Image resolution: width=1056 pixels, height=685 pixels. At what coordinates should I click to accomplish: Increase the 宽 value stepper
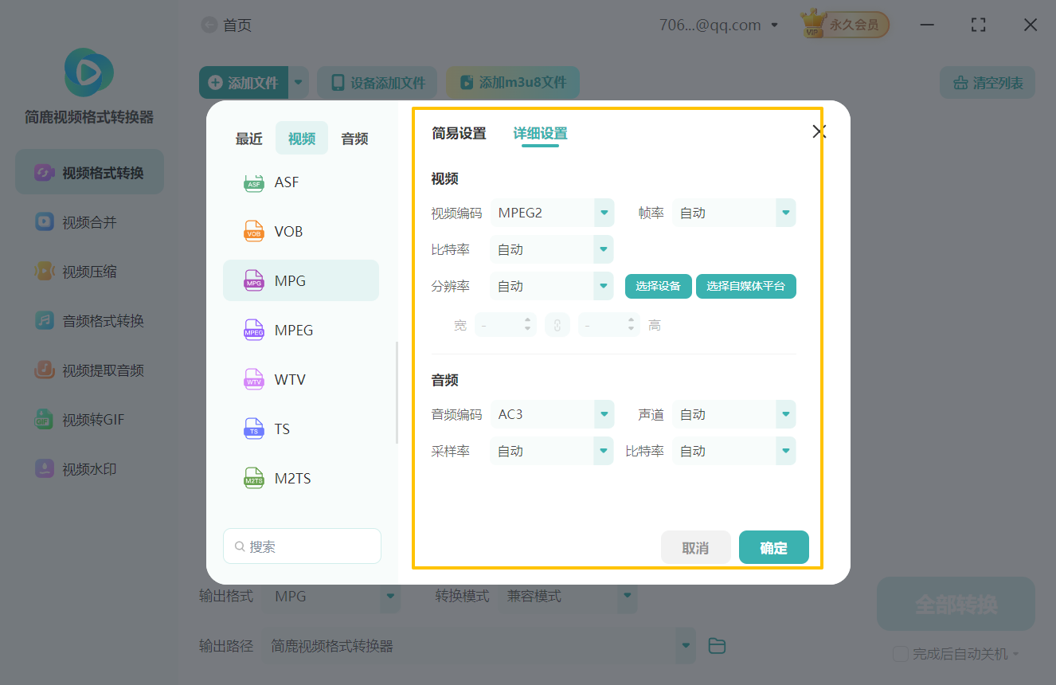coord(528,320)
